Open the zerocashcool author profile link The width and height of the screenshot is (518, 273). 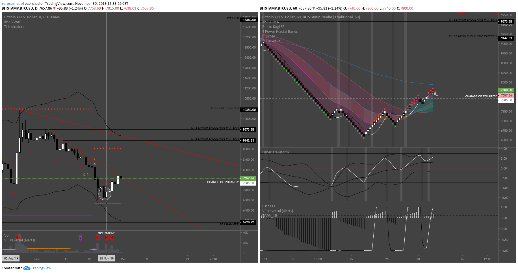pyautogui.click(x=13, y=3)
